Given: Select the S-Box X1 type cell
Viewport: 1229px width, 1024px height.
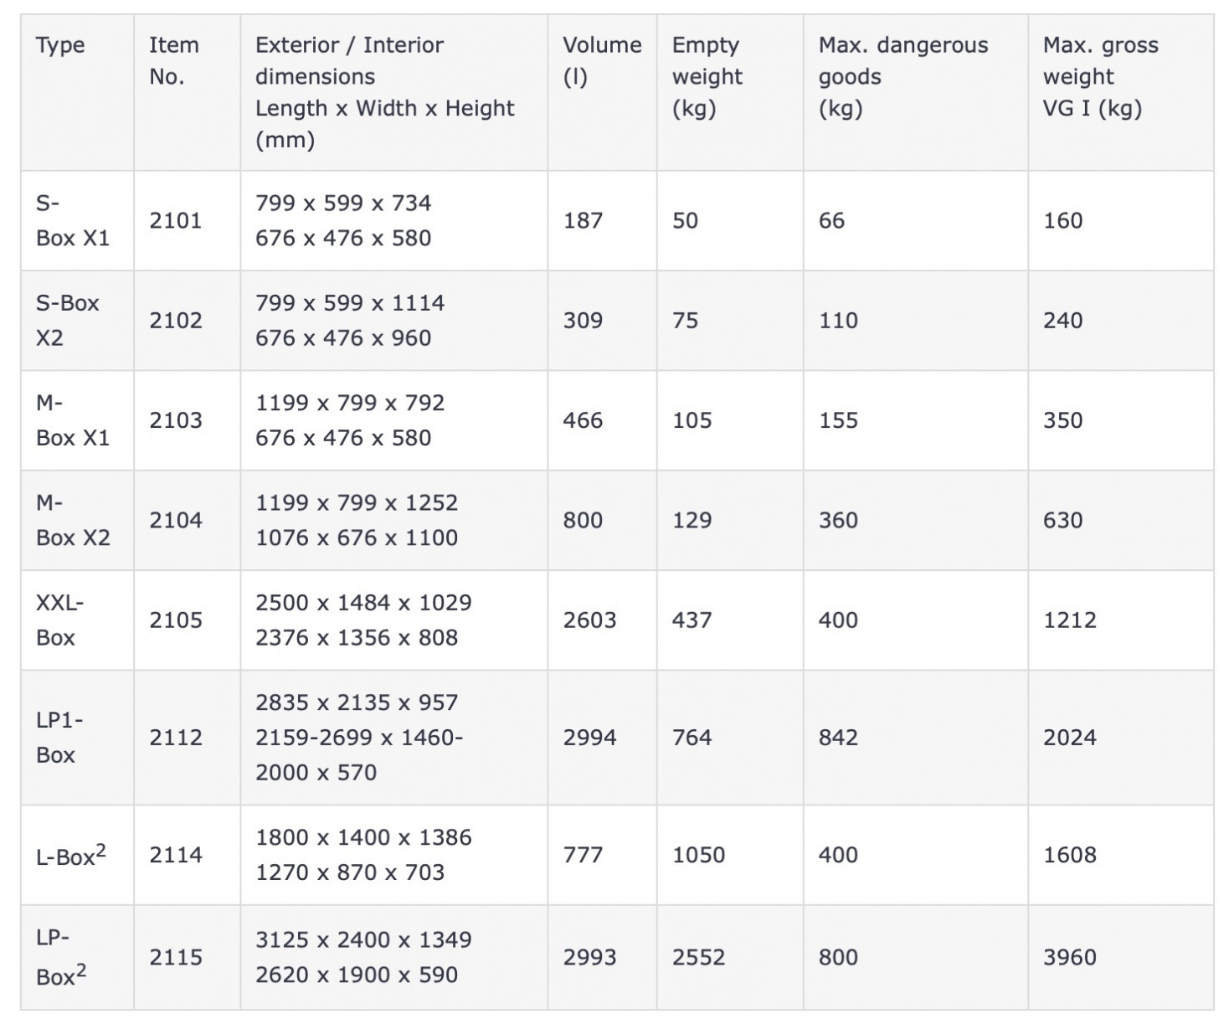Looking at the screenshot, I should (x=73, y=221).
